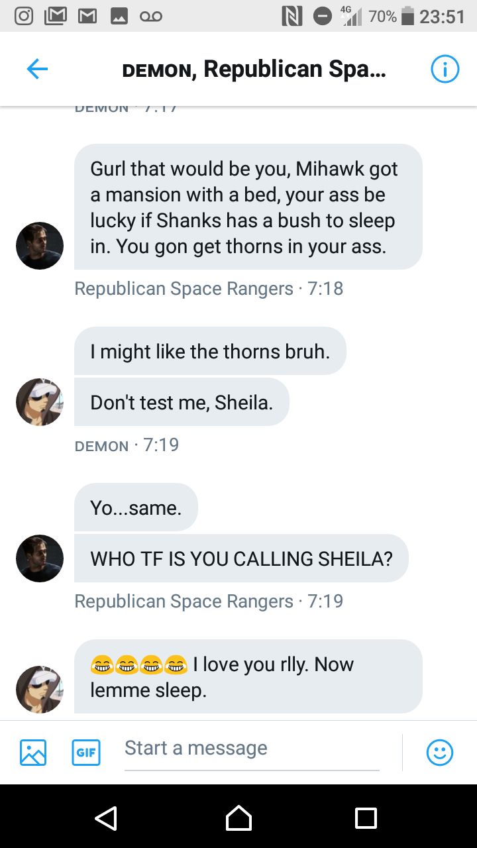477x848 pixels.
Task: Tap the Instagram notification icon in status bar
Action: coord(24,16)
